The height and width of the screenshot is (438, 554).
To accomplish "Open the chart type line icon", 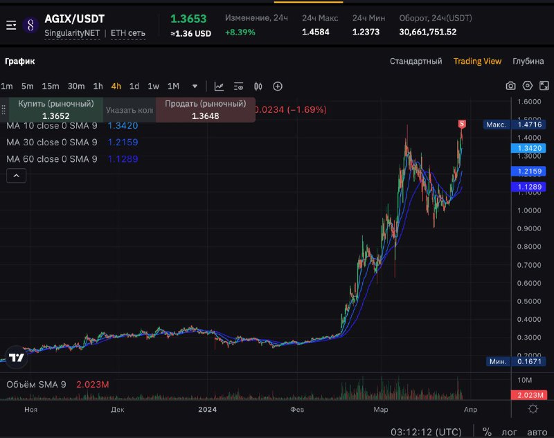I will (219, 86).
